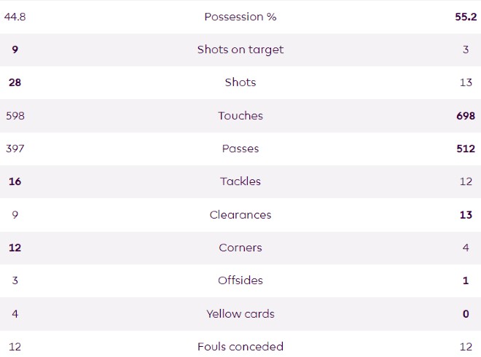The image size is (481, 357).
Task: Click the 16 tackles value
Action: 15,181
